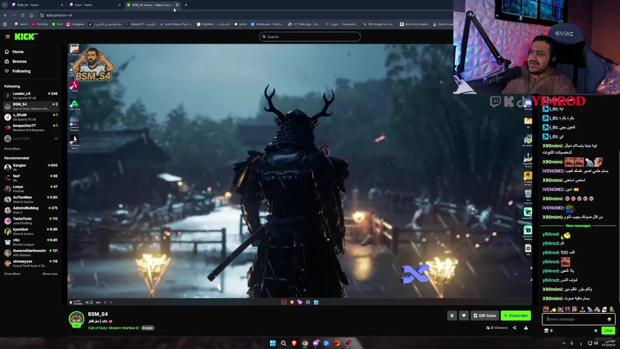Viewport: 620px width, 349px height.
Task: Open Discord from taskbar
Action: pos(315,343)
